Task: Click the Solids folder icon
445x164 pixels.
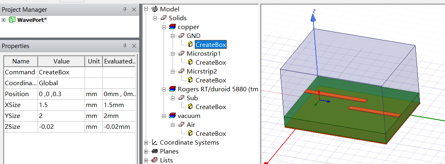Action: (164, 18)
